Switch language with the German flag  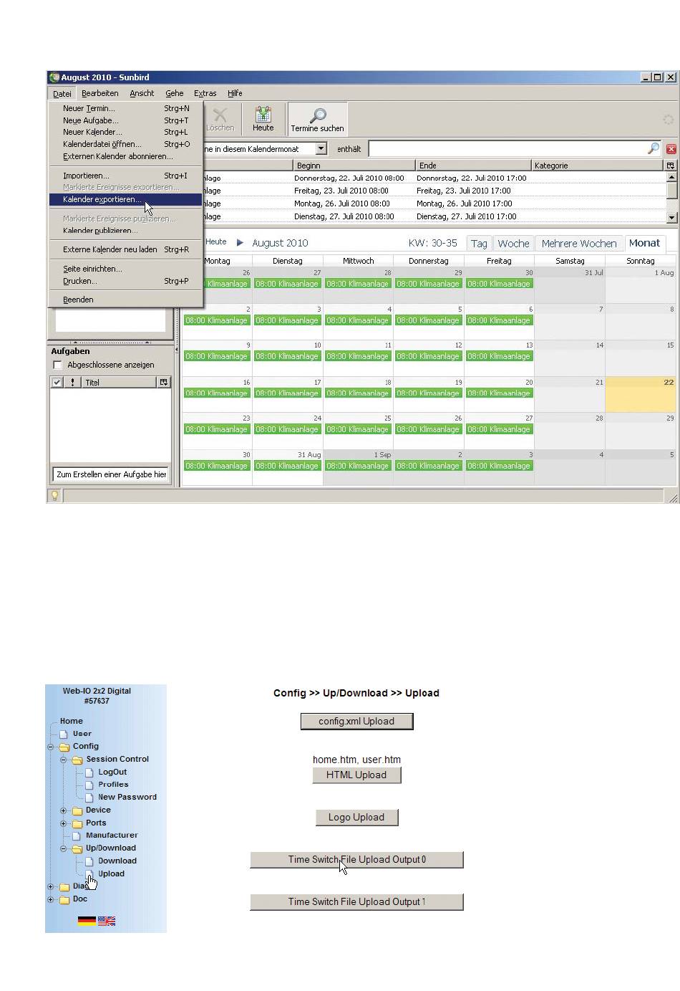tap(87, 921)
